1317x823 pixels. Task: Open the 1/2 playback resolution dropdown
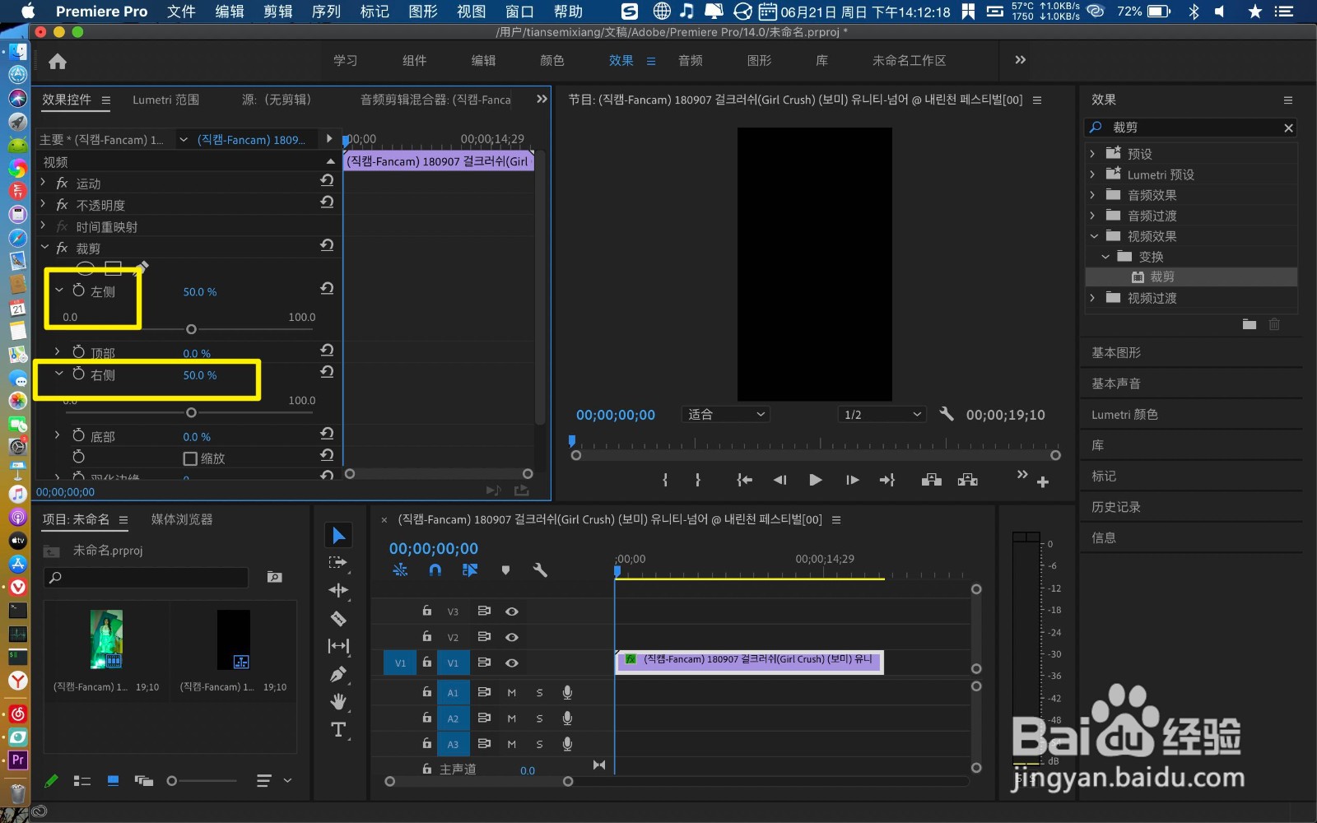pyautogui.click(x=882, y=414)
